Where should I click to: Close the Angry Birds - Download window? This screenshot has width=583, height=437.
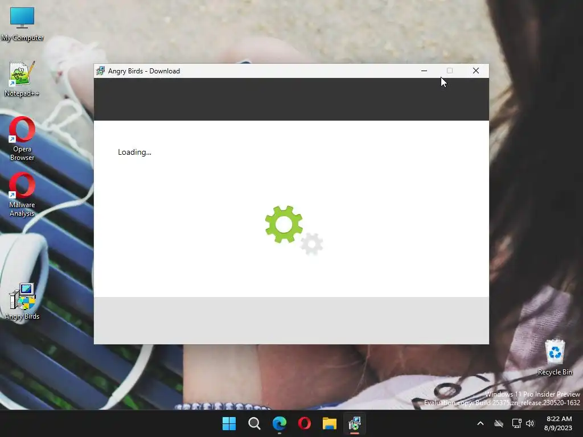point(475,71)
